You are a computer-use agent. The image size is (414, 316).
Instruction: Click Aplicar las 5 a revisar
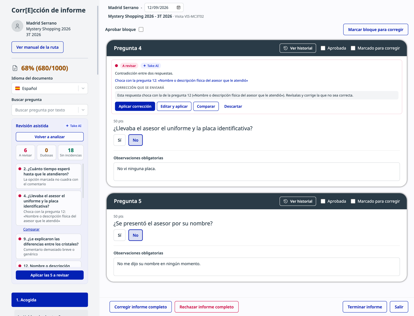50,275
